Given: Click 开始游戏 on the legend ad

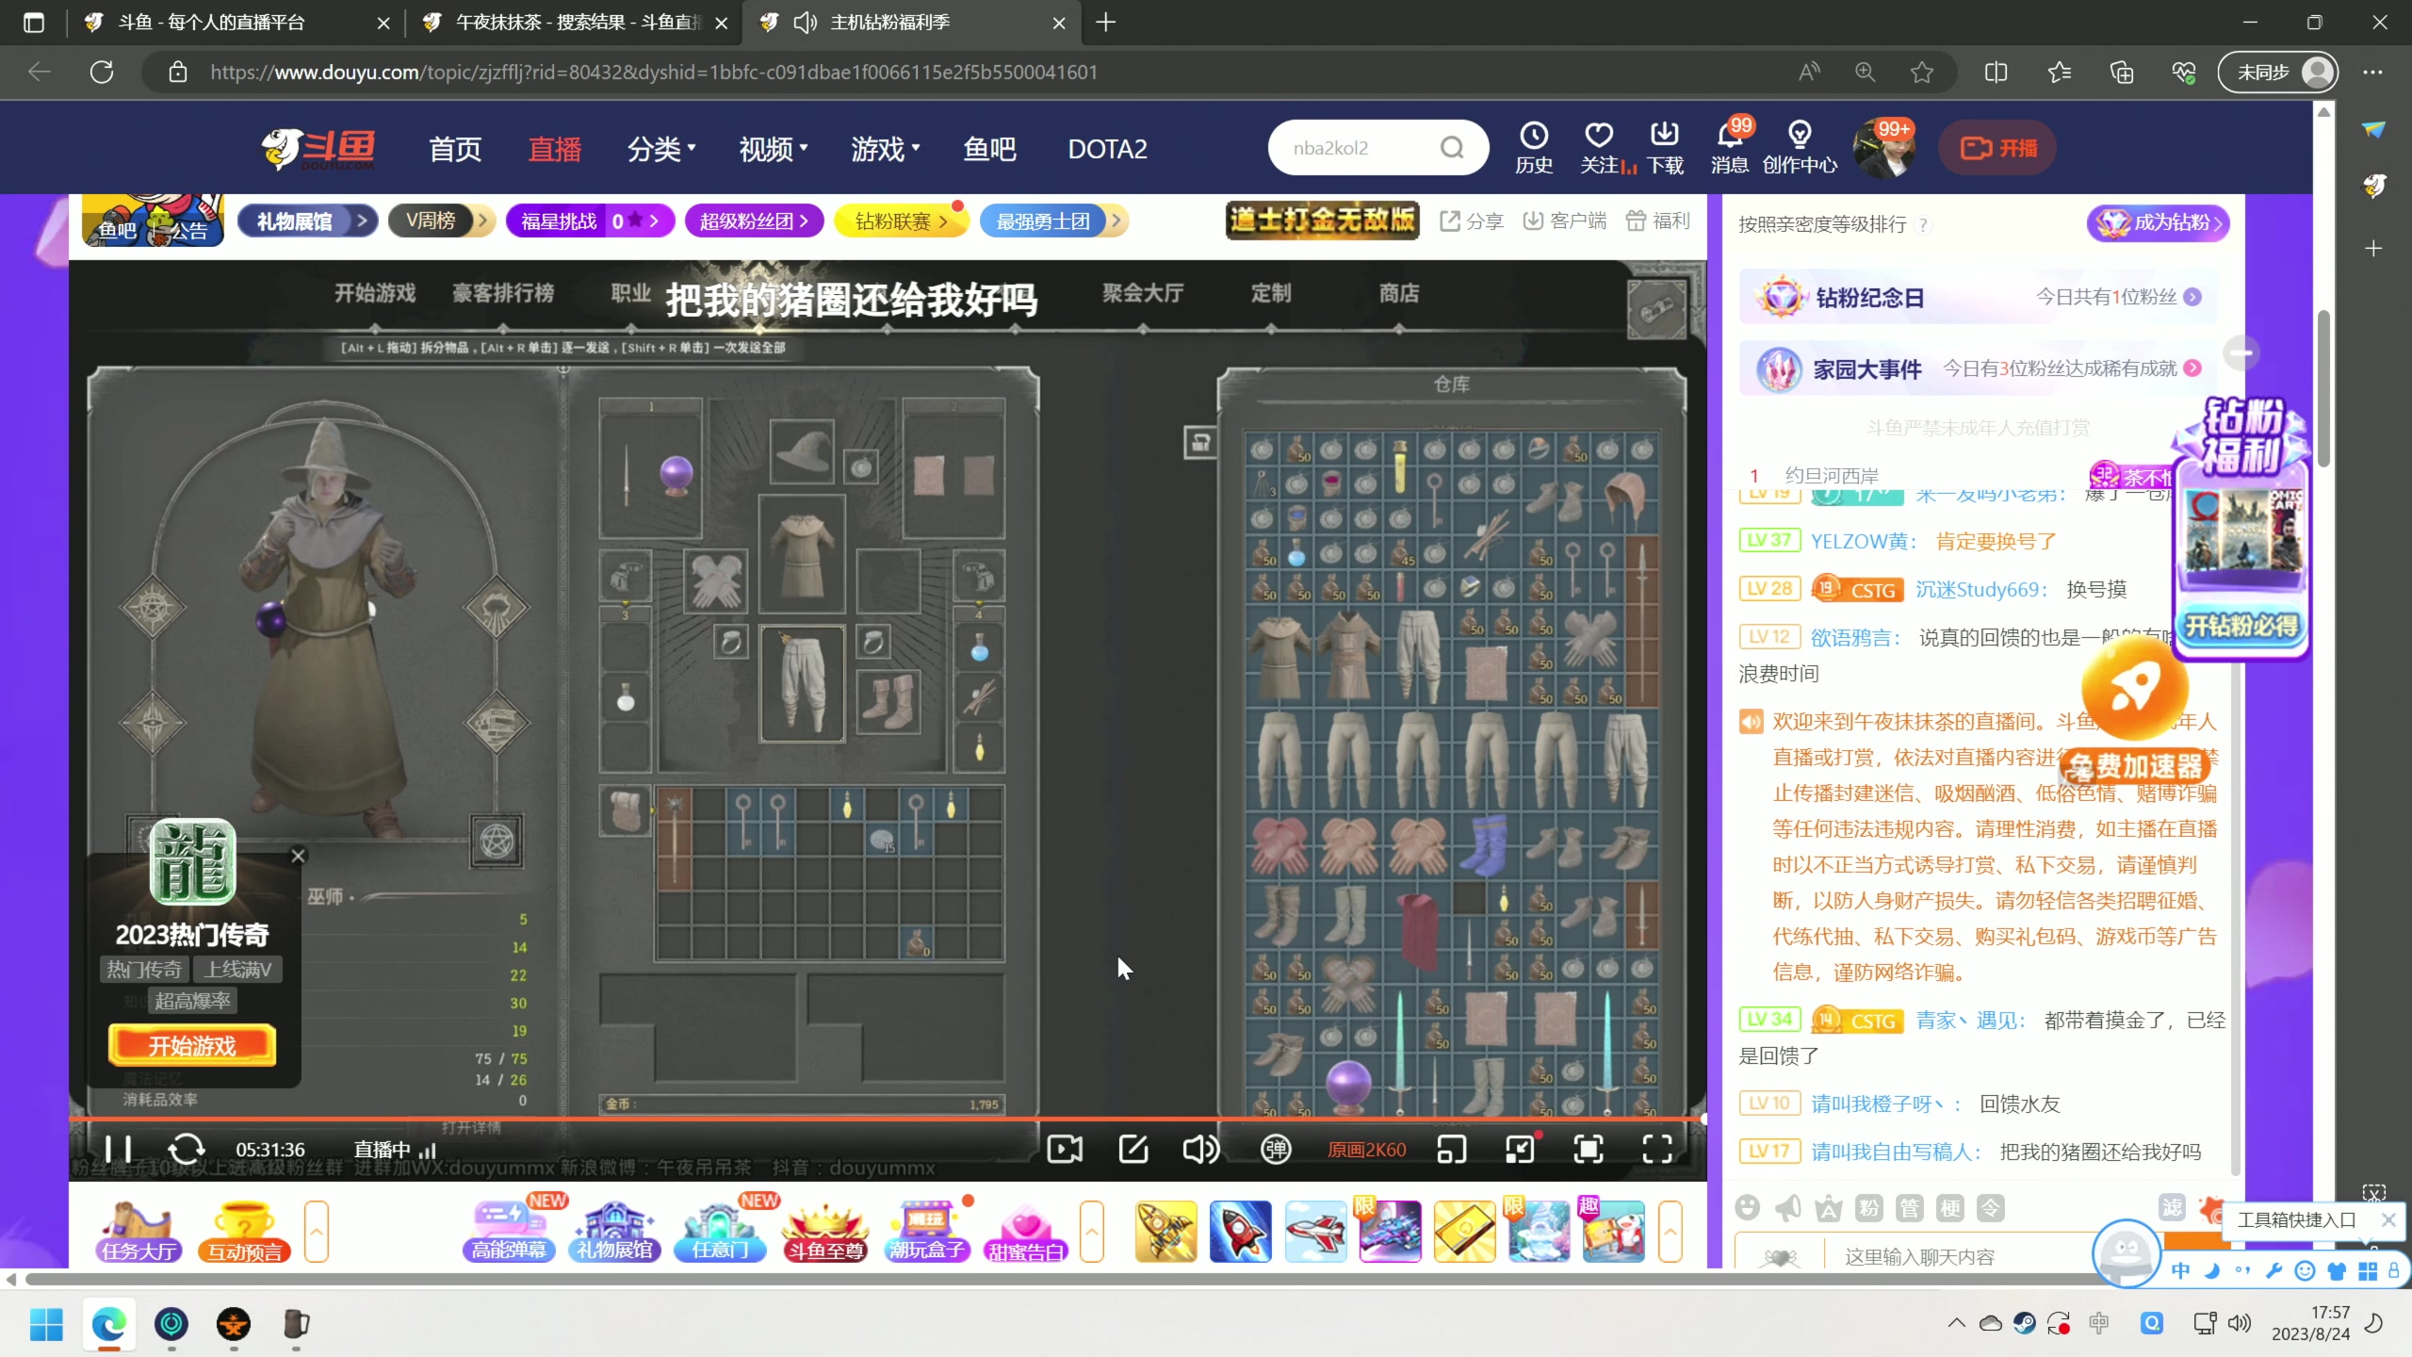Looking at the screenshot, I should [x=192, y=1046].
